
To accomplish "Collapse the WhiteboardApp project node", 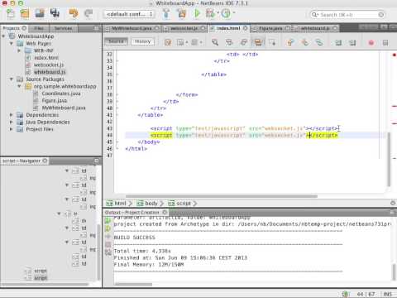I will (x=3, y=36).
